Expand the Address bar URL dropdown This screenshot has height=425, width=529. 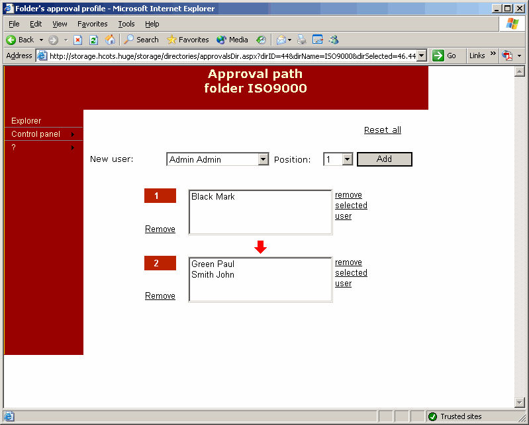[x=422, y=56]
